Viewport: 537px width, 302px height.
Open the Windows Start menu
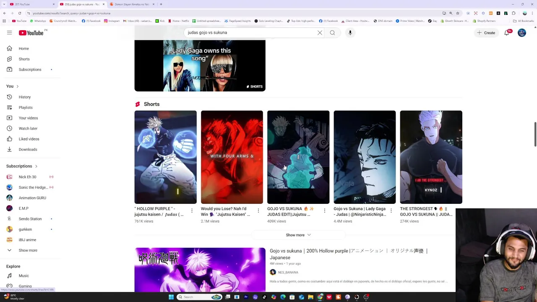pyautogui.click(x=171, y=297)
